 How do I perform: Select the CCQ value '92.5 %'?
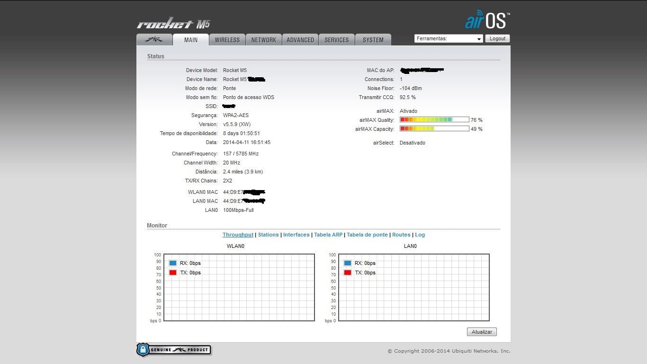(408, 98)
